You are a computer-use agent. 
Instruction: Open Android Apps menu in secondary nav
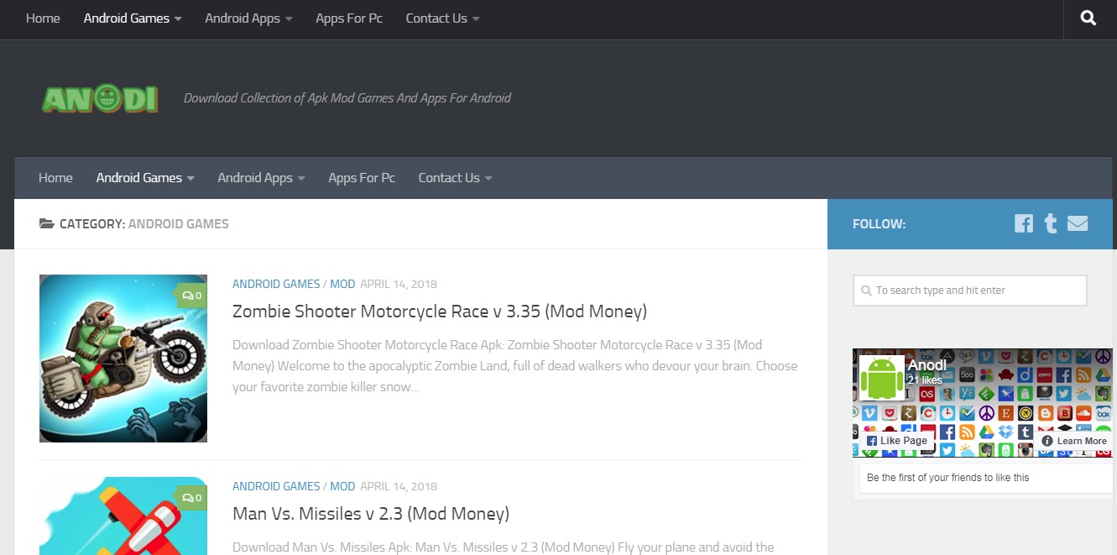point(261,178)
